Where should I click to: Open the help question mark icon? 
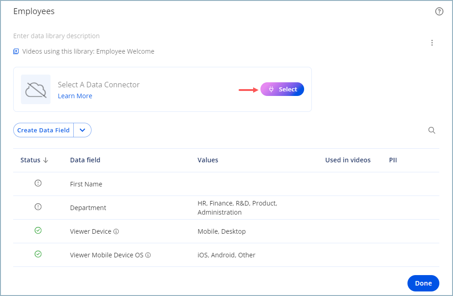[x=439, y=11]
